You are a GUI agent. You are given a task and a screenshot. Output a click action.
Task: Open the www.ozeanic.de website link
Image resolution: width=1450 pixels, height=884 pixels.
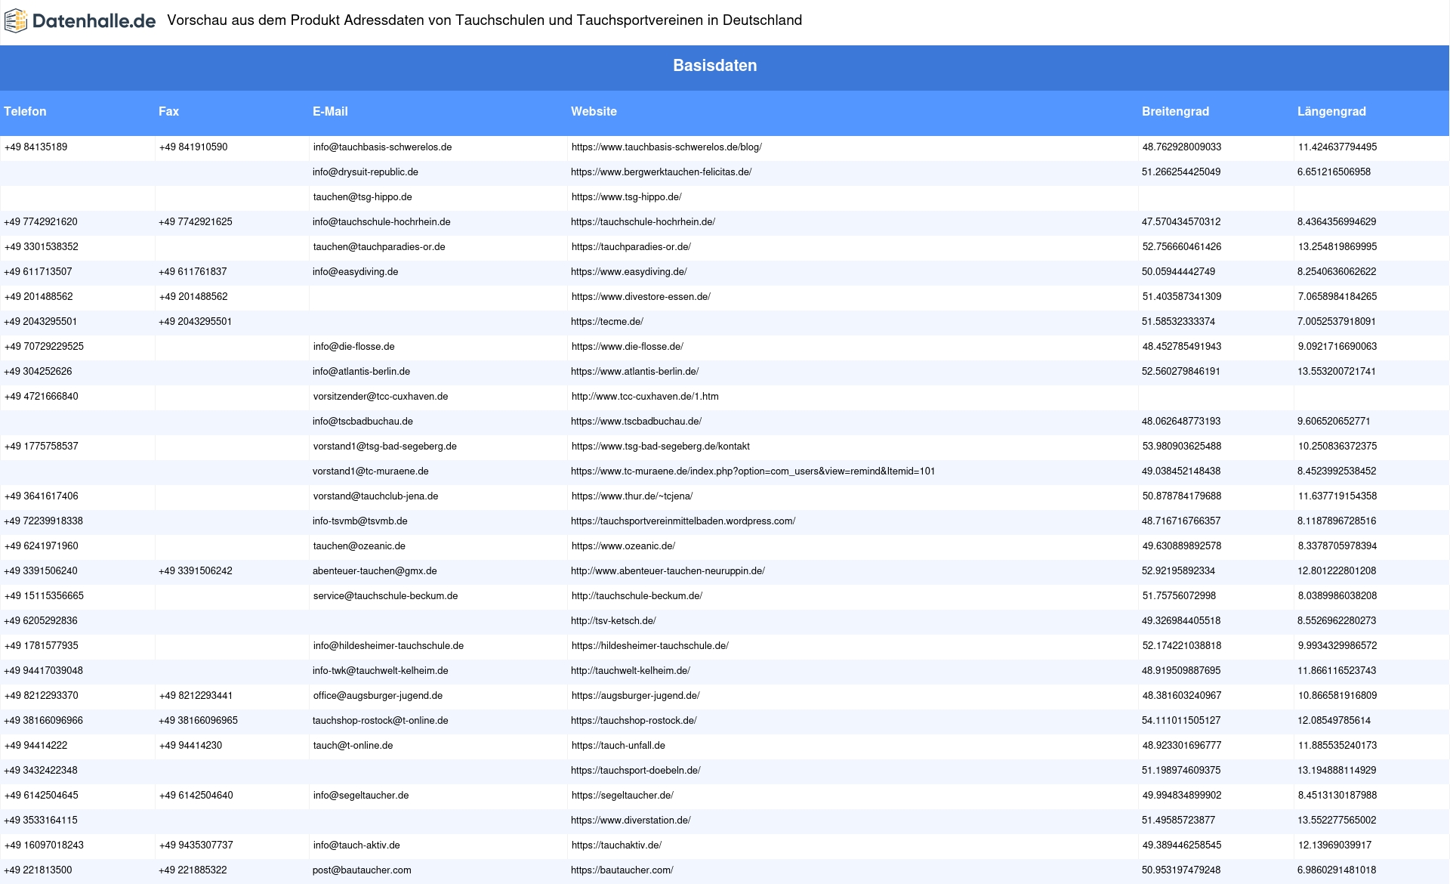pyautogui.click(x=623, y=546)
